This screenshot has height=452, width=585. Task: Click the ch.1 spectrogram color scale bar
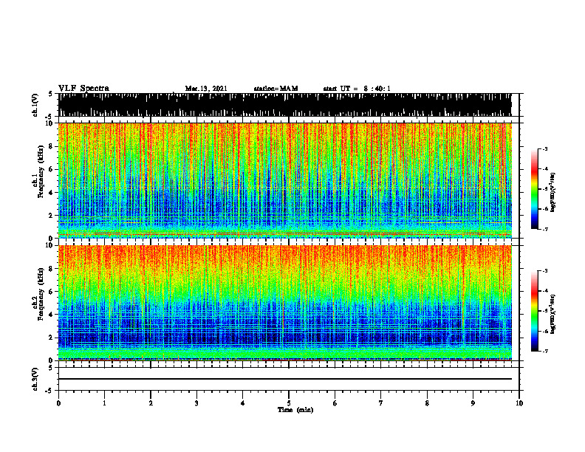535,189
